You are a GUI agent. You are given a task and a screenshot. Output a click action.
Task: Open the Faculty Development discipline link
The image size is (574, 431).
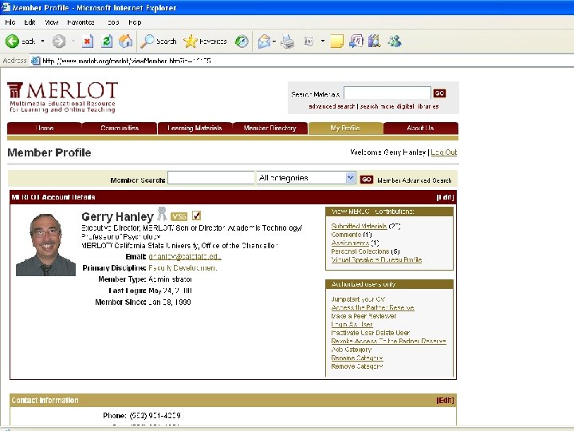183,268
